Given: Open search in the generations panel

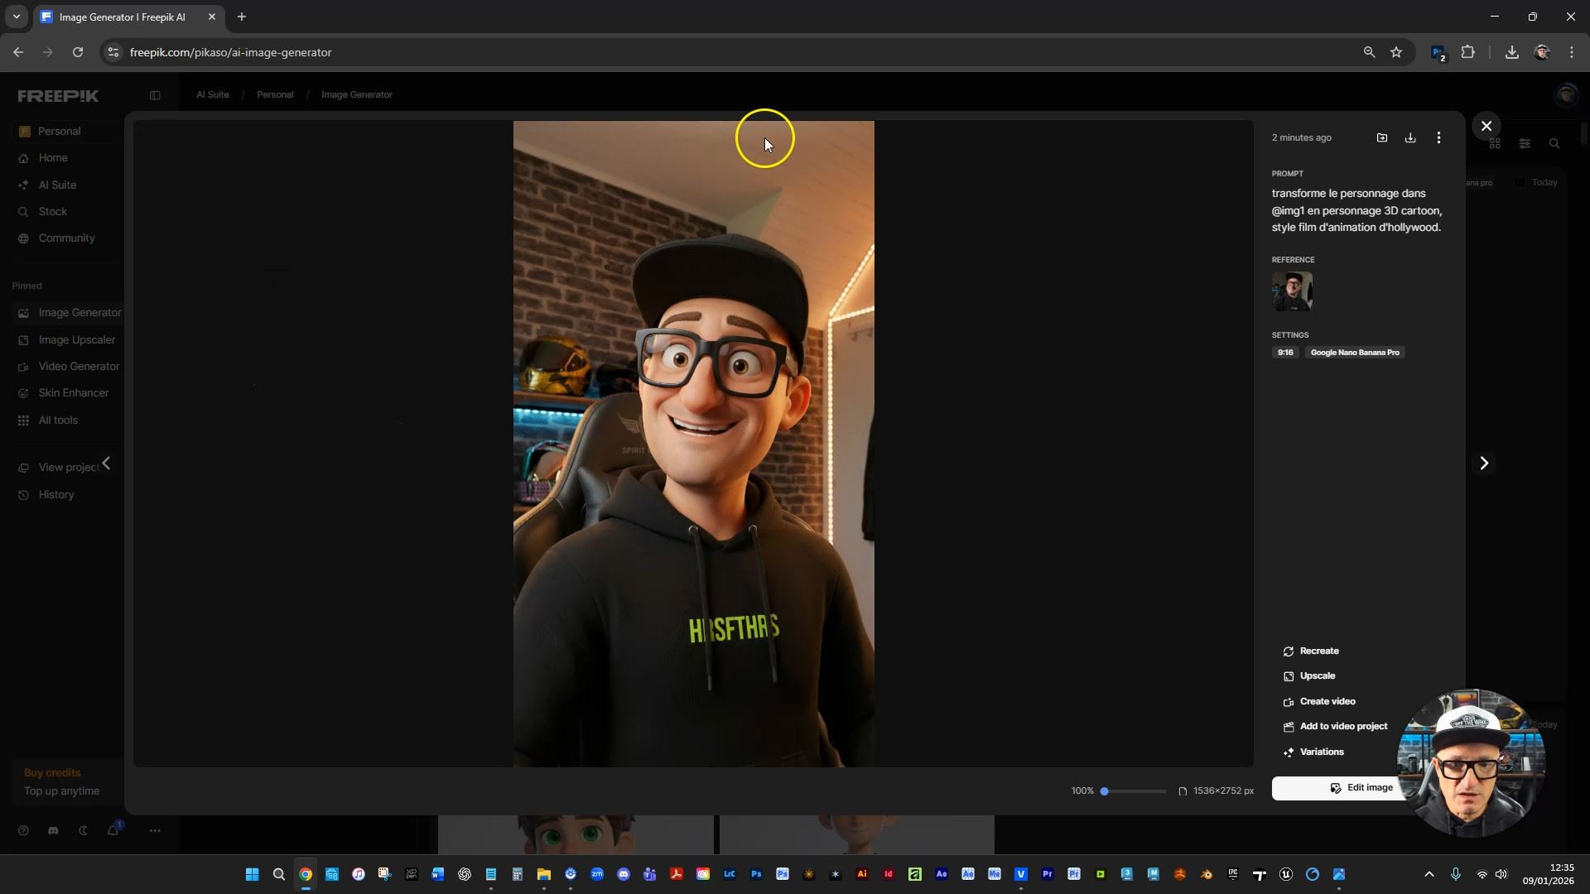Looking at the screenshot, I should click(x=1555, y=143).
